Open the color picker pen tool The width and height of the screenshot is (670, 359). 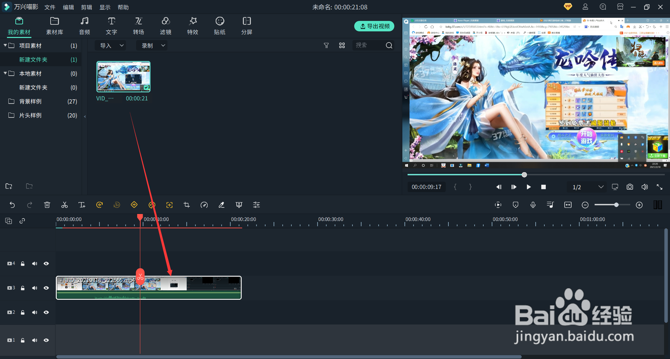(222, 205)
